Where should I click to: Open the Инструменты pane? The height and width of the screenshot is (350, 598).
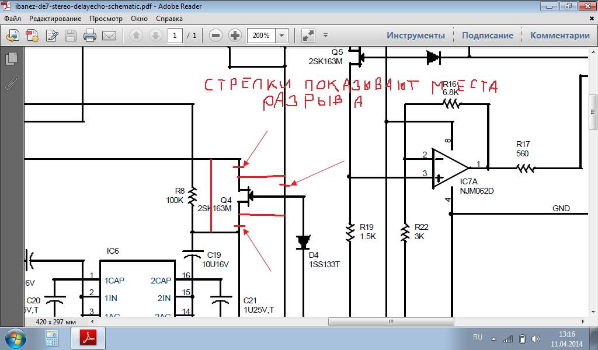coord(415,36)
